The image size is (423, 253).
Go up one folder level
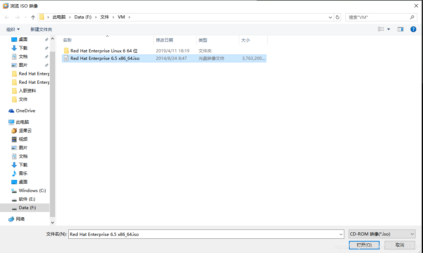point(33,17)
